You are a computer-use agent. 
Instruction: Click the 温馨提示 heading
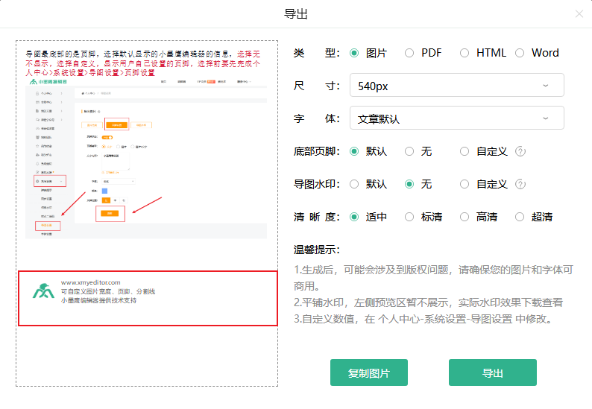tap(316, 250)
